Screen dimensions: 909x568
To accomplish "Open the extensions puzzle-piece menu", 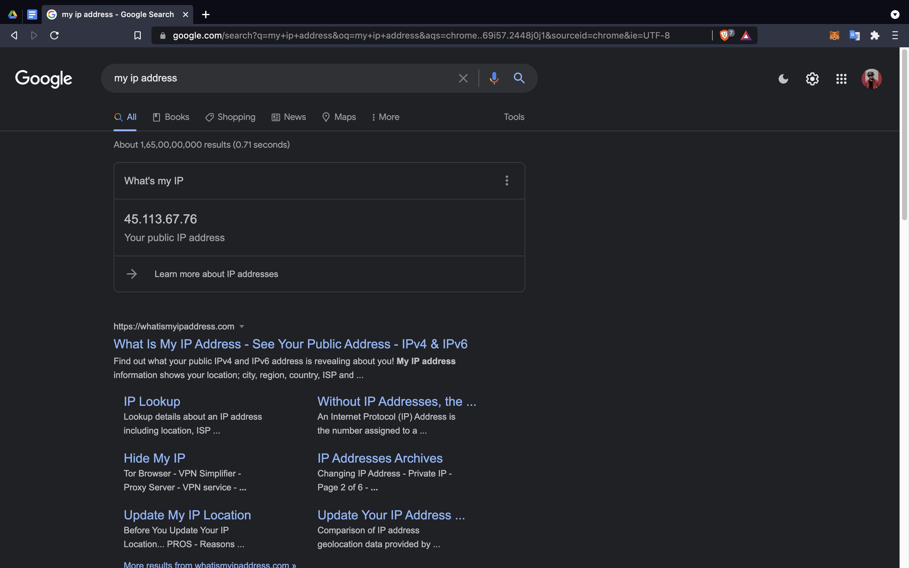I will click(x=875, y=35).
